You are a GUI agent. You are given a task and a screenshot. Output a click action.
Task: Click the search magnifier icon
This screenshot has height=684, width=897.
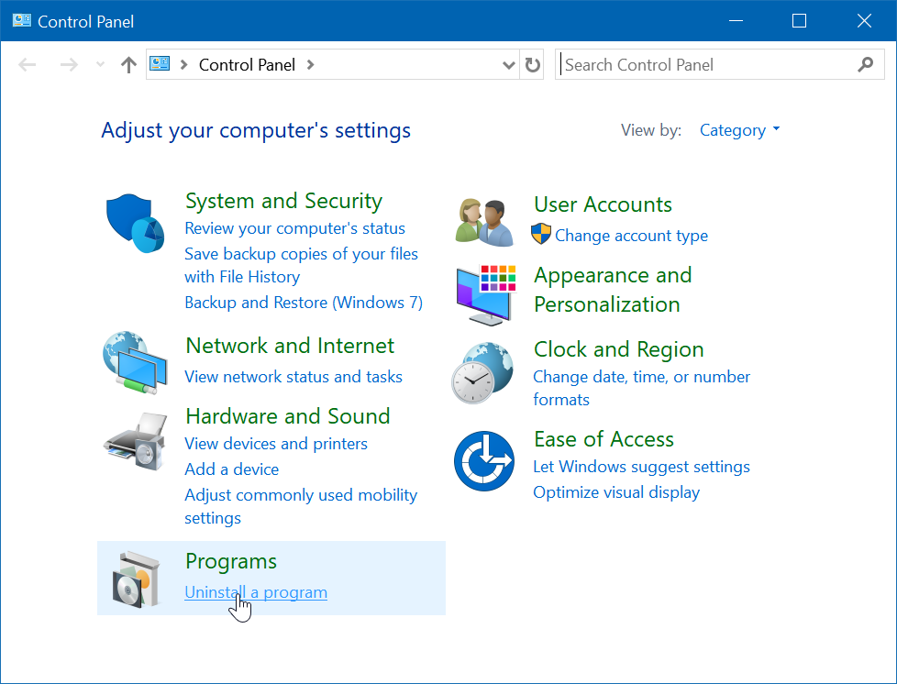(x=866, y=64)
